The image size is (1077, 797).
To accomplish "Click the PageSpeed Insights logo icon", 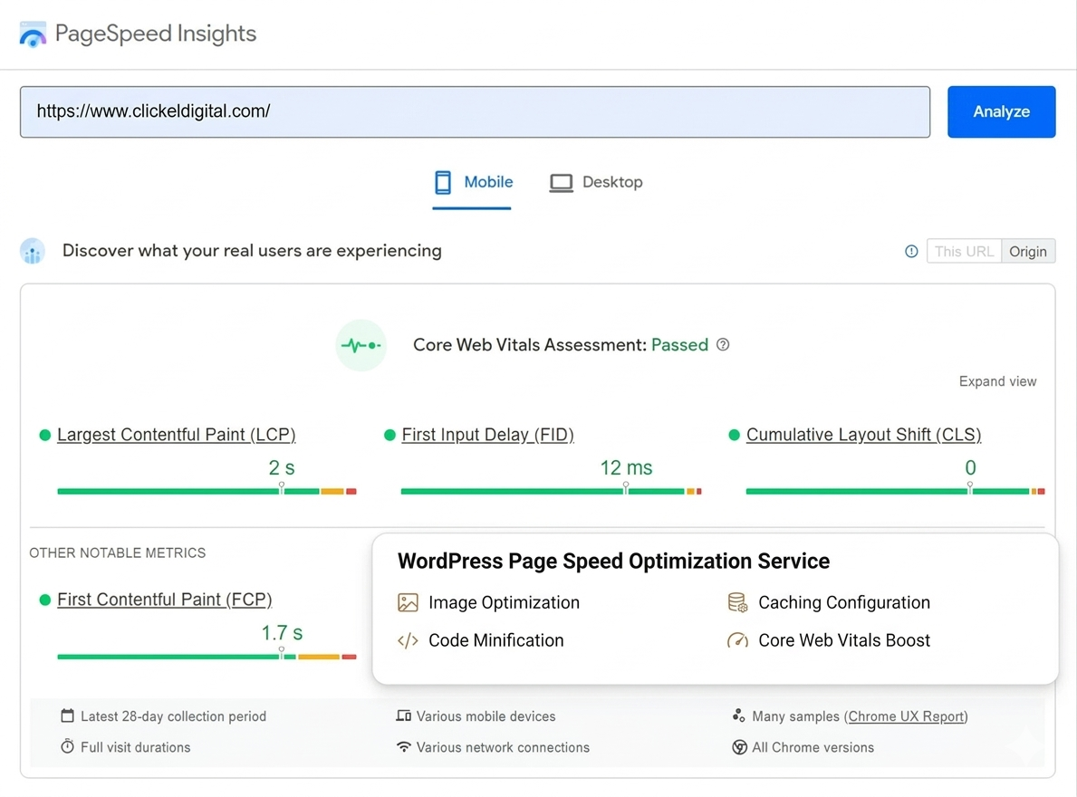I will 33,34.
